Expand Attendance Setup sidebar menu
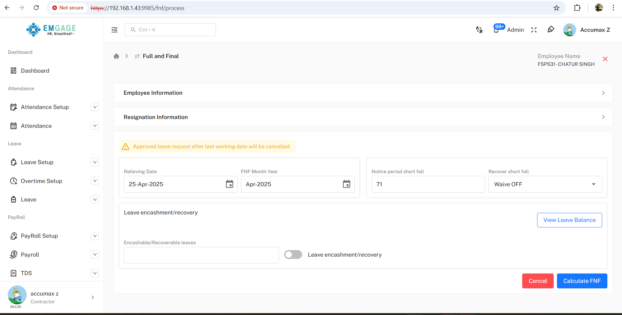622x315 pixels. tap(95, 107)
